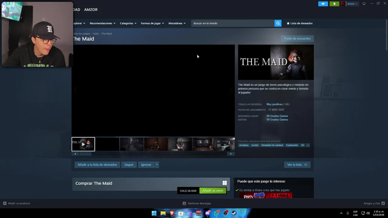Click the Ignorar button
Screen dimensions: 388x218
pos(146,165)
